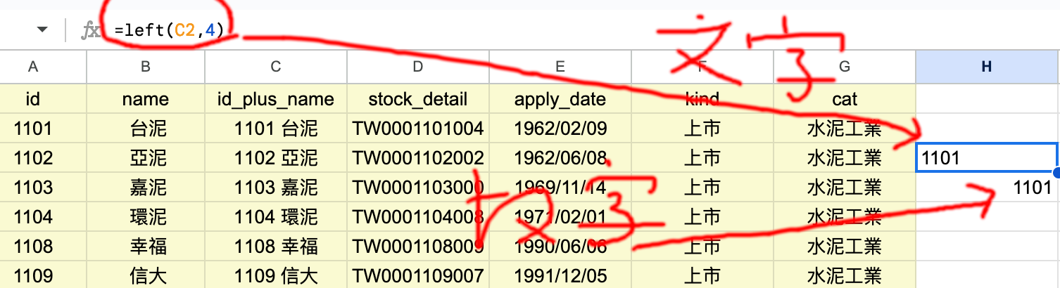Select the column A header
Viewport: 1060px width, 288px height.
(32, 67)
